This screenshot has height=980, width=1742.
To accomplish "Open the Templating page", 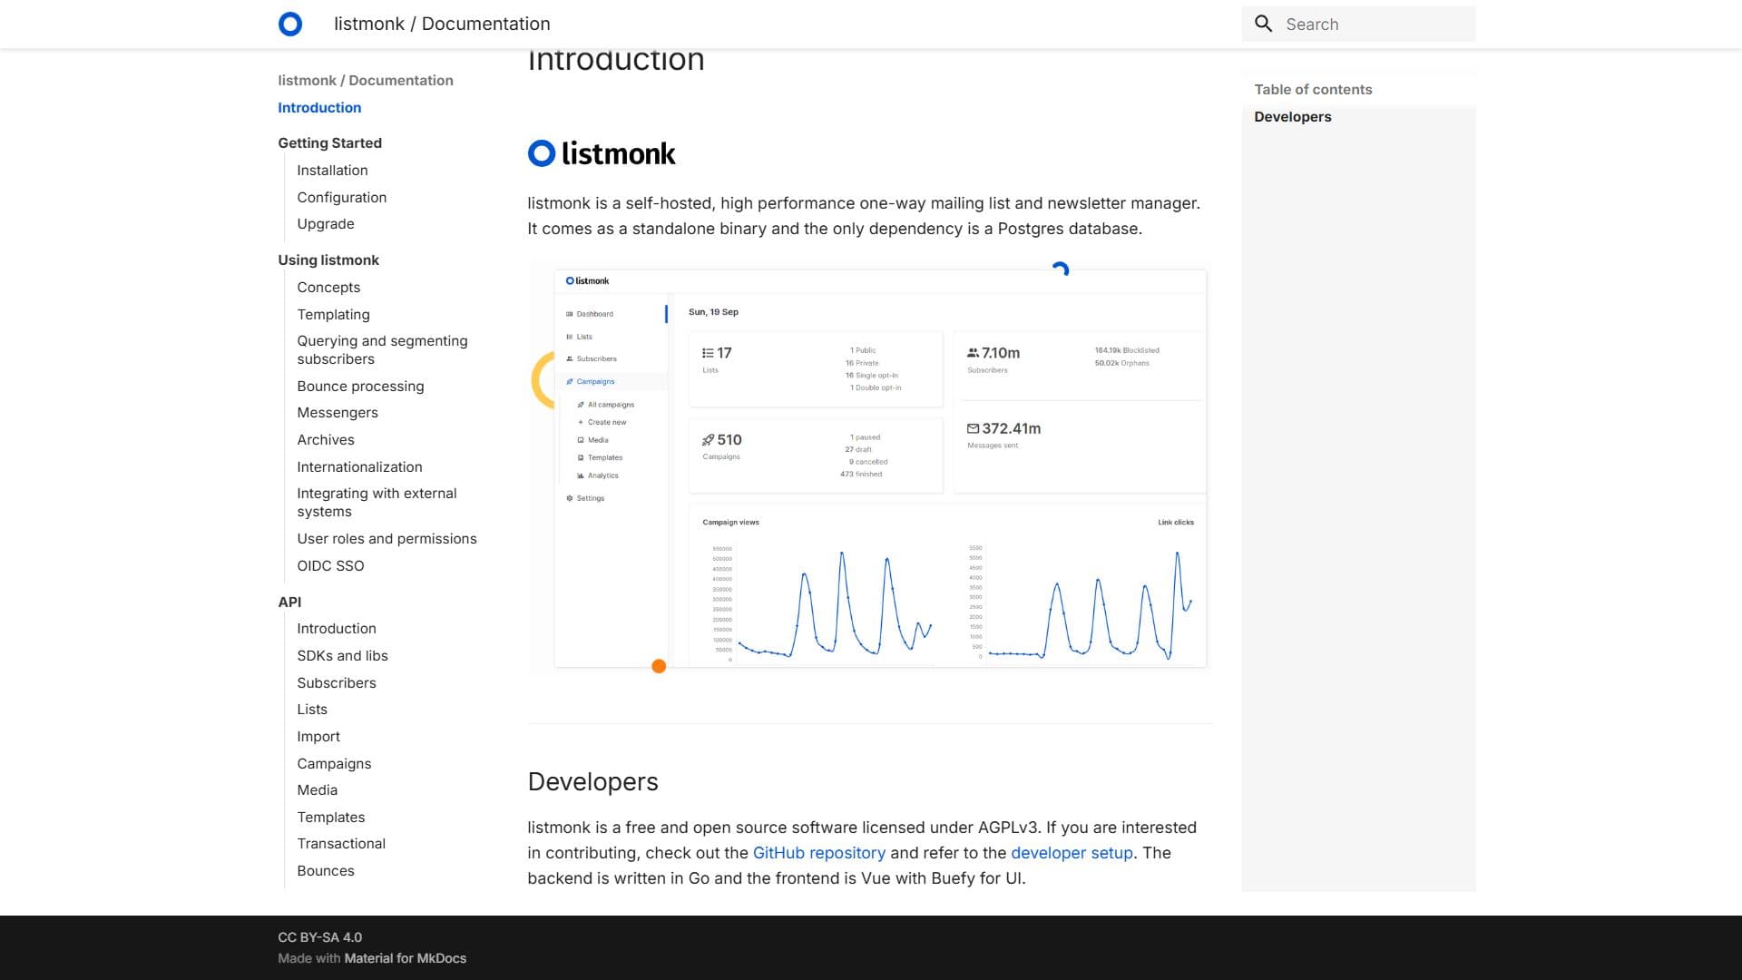I will tap(333, 314).
